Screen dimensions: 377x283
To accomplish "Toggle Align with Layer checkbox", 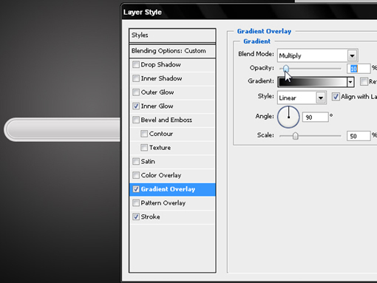I will (336, 96).
